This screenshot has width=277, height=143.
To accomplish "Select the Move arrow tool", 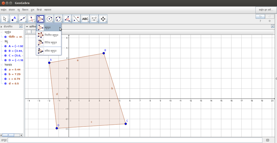I will (x=5, y=19).
